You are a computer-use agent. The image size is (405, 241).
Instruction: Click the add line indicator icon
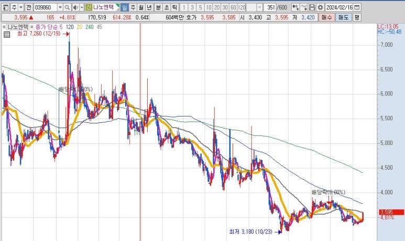coord(304,7)
